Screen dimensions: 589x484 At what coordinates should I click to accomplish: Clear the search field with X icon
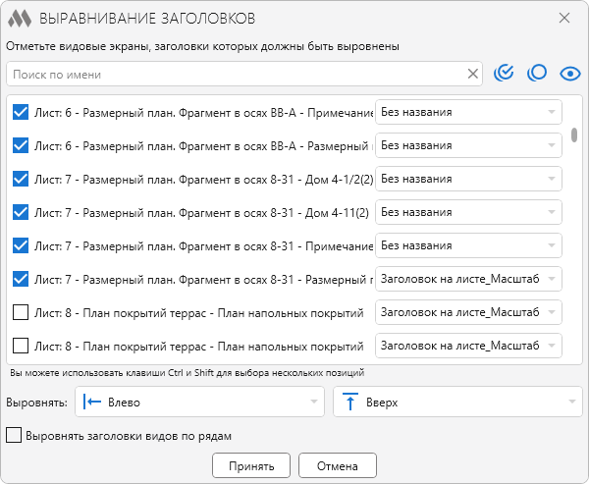coord(472,74)
